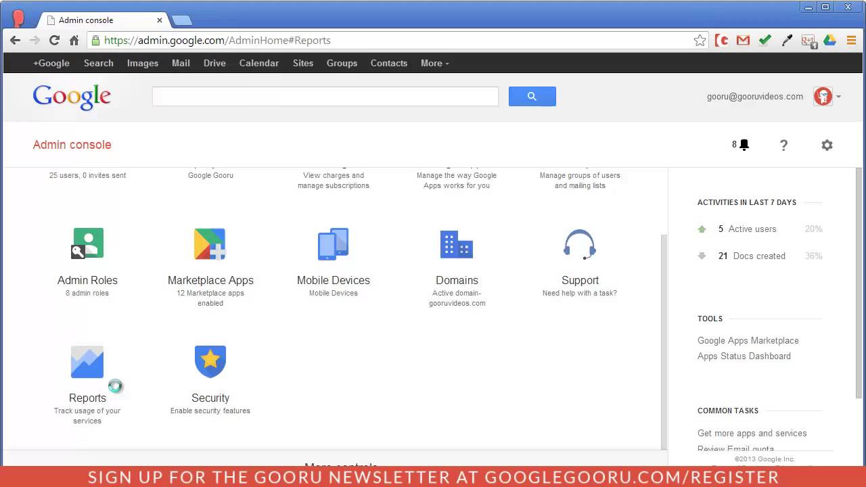The height and width of the screenshot is (487, 866).
Task: Open Drive in the top bar
Action: pos(214,63)
